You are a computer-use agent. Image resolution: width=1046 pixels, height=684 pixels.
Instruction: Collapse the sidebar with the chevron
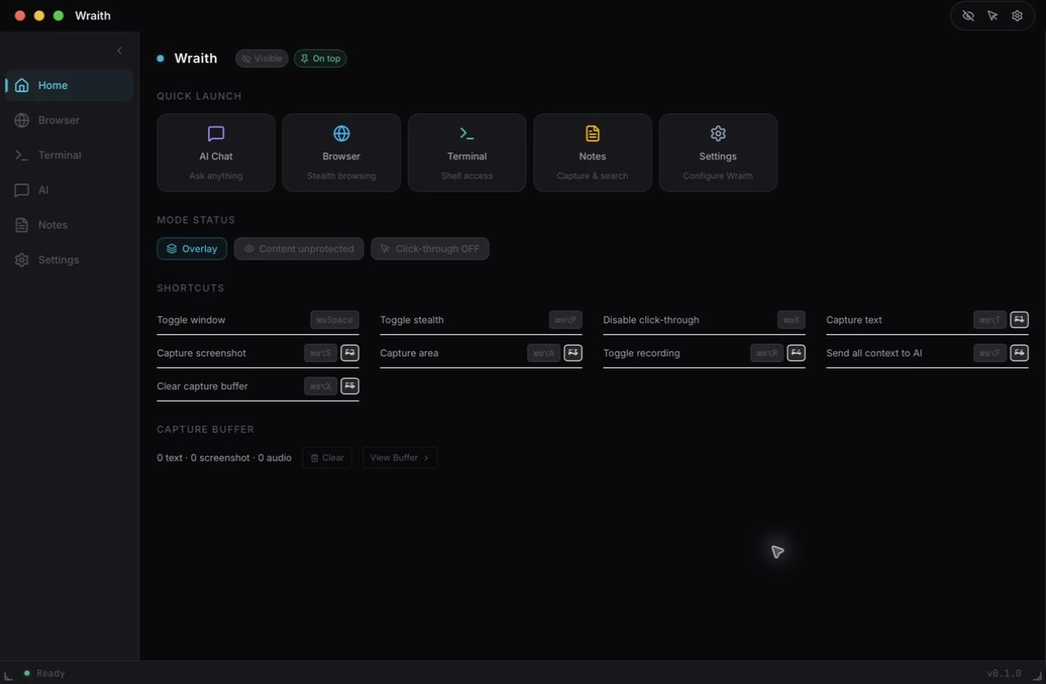119,51
